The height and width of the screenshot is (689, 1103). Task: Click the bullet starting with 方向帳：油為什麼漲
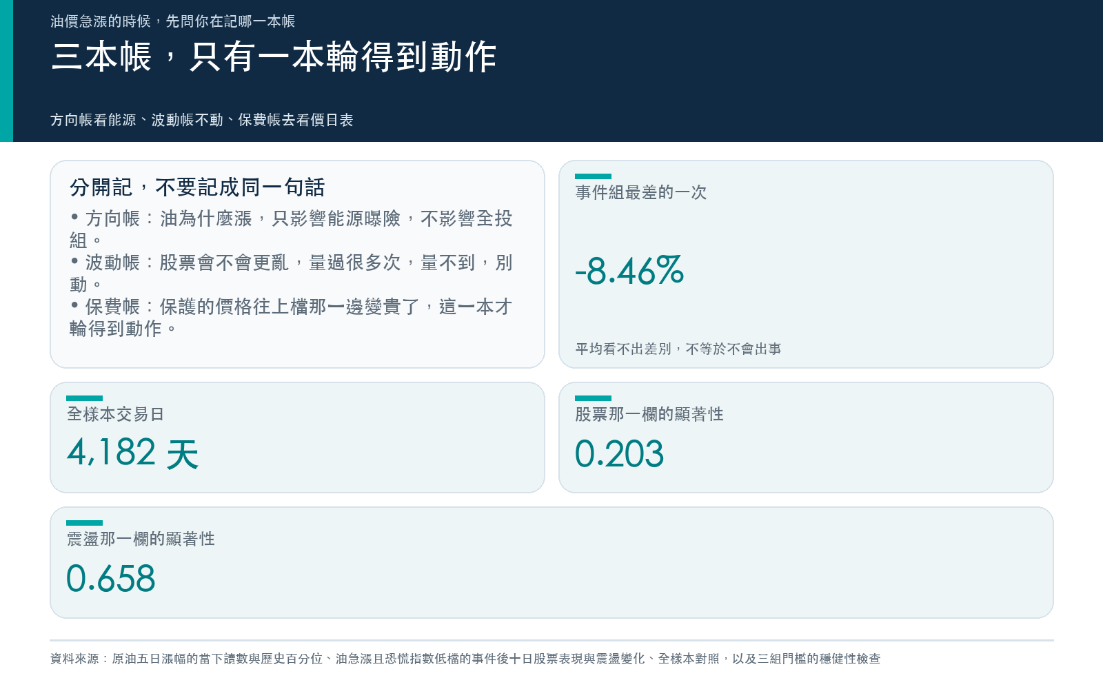click(291, 229)
